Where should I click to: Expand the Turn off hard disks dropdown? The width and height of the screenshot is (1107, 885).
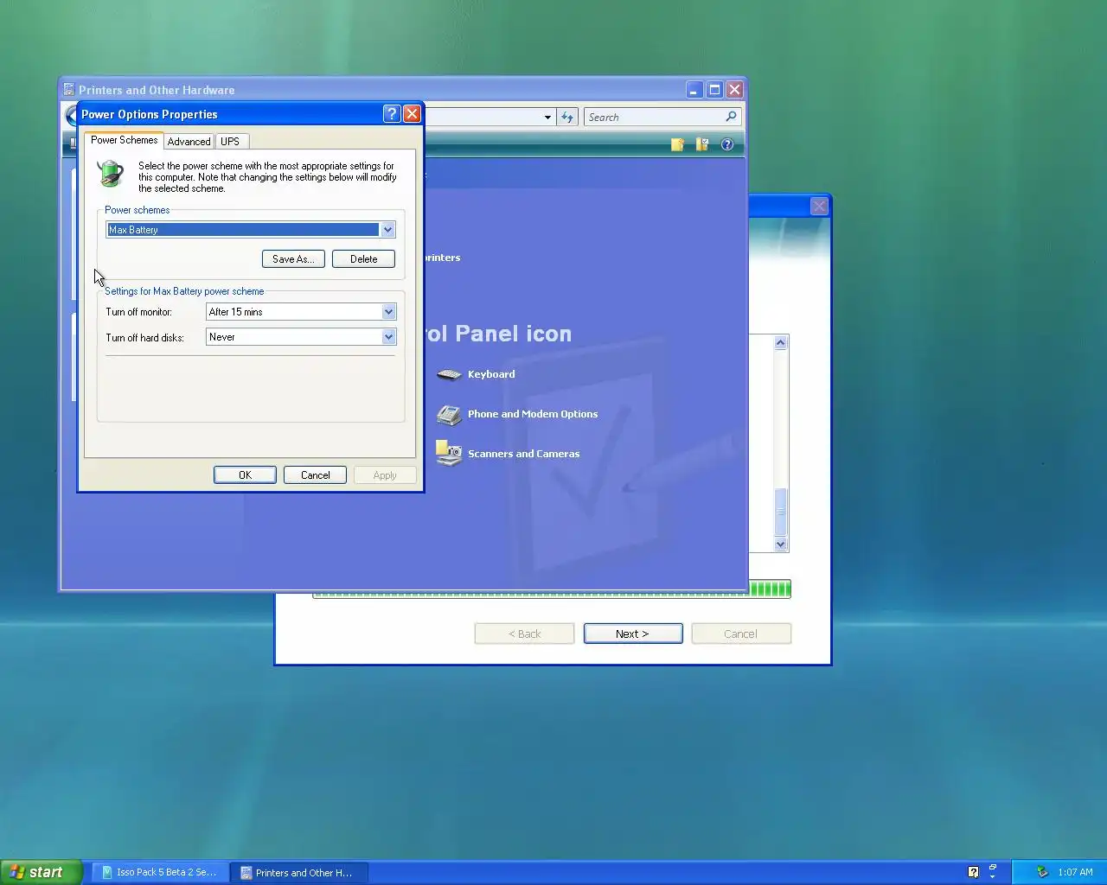point(388,337)
